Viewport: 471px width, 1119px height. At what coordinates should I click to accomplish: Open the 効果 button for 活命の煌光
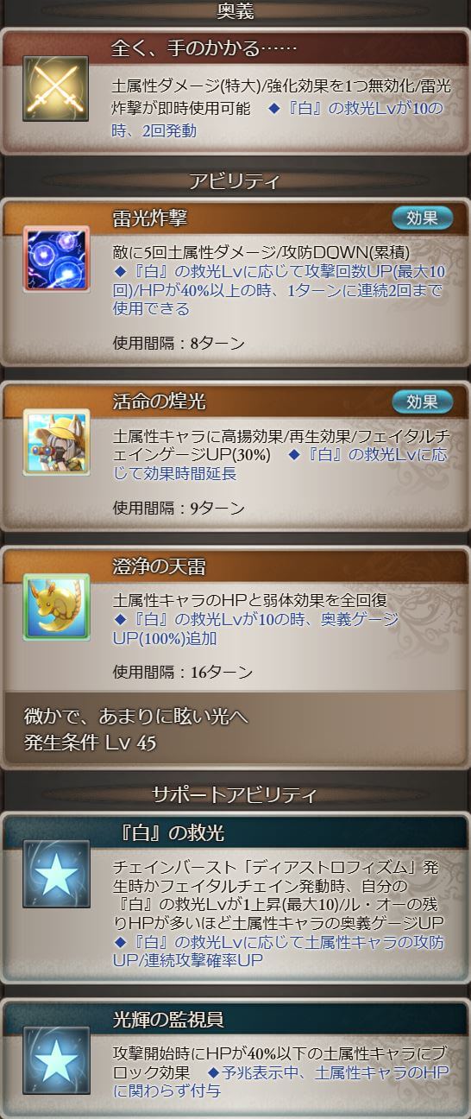point(422,401)
